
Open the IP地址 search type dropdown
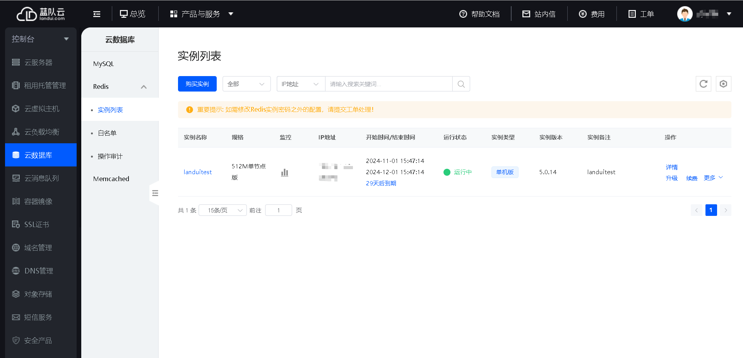click(300, 84)
